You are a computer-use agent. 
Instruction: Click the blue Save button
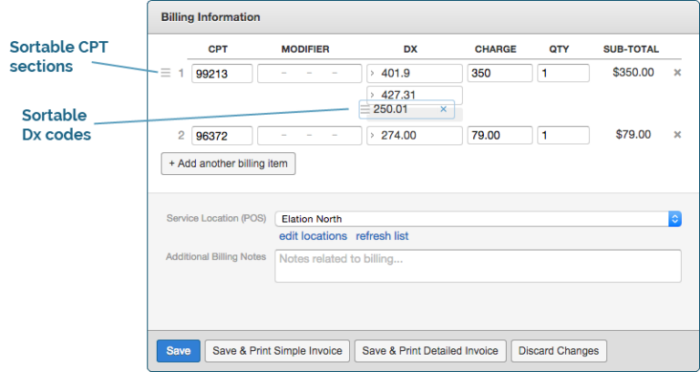point(179,351)
